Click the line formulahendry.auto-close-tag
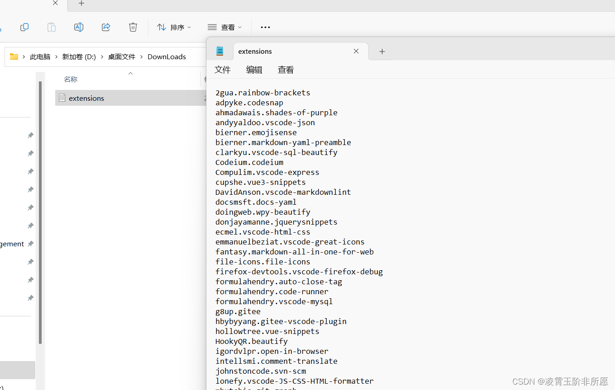Viewport: 615px width, 390px height. 279,282
